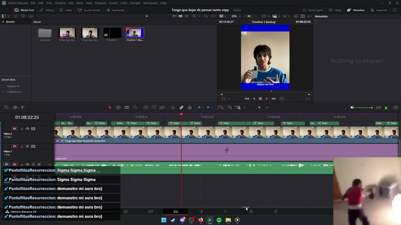This screenshot has height=225, width=401.
Task: Open the Workspace menu
Action: pyautogui.click(x=150, y=3)
